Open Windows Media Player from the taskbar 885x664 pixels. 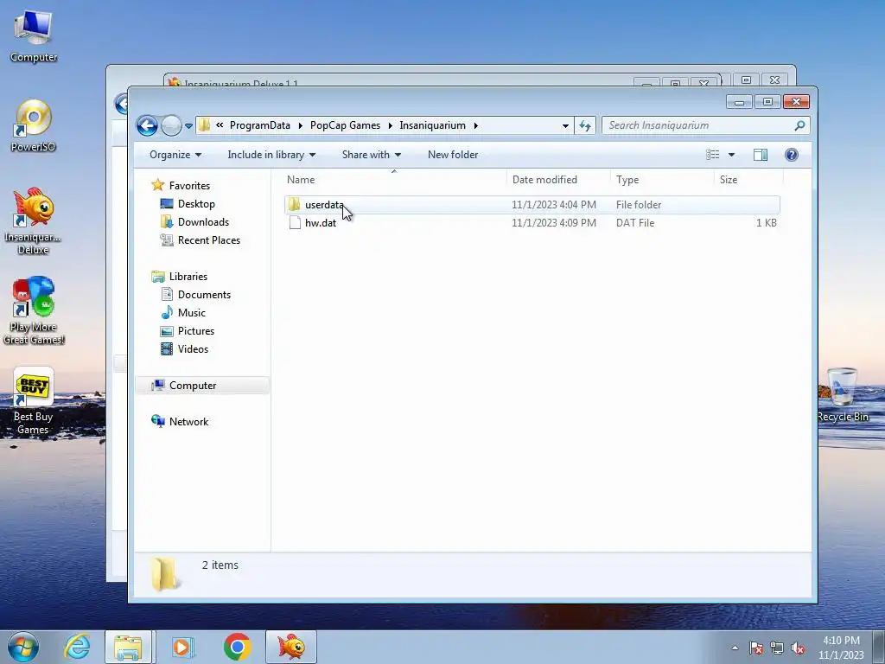[181, 647]
